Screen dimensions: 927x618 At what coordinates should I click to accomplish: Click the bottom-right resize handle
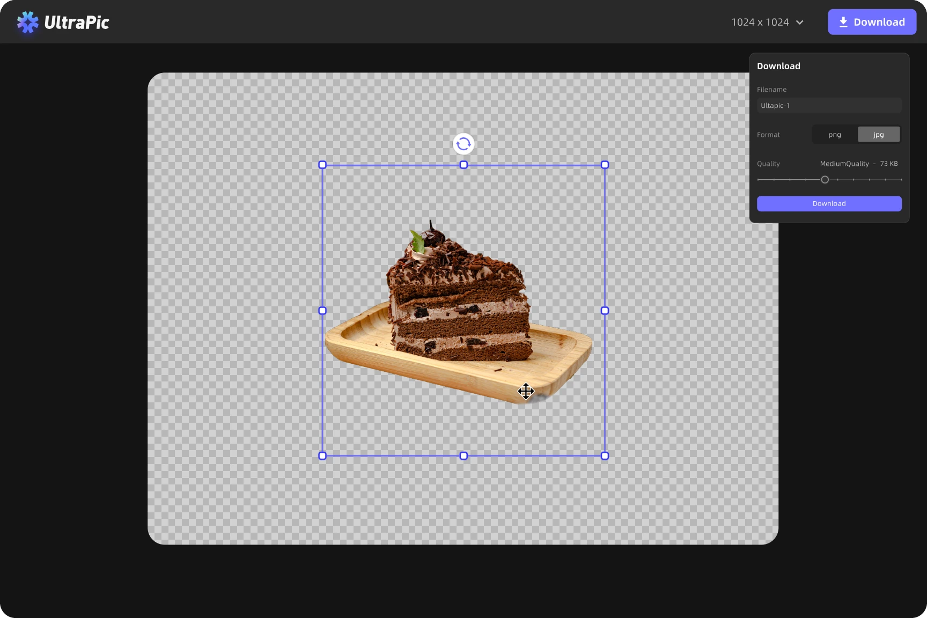point(605,456)
